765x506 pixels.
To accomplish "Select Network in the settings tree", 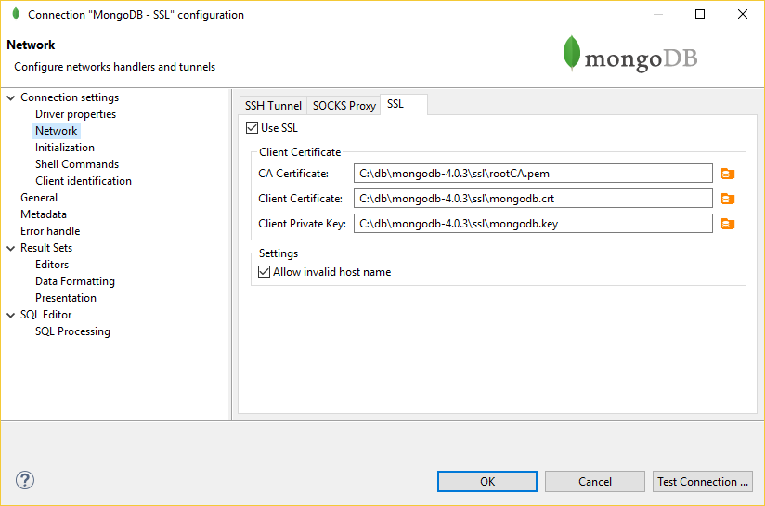I will pos(56,131).
